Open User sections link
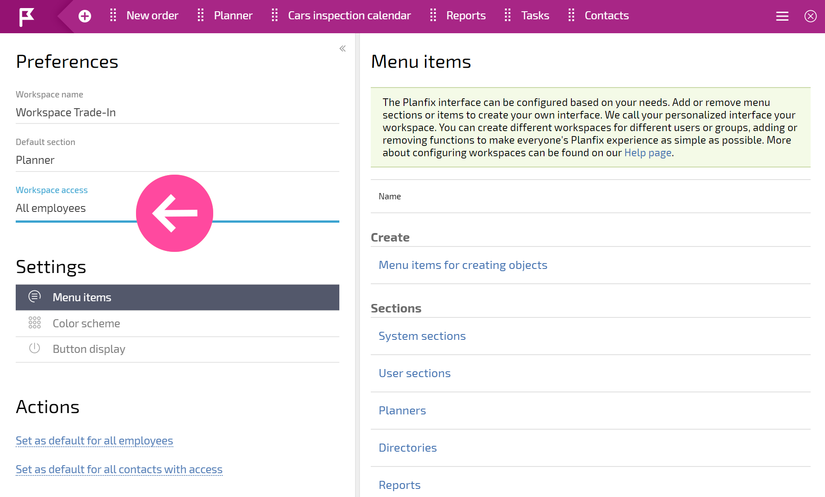The image size is (825, 497). [414, 373]
